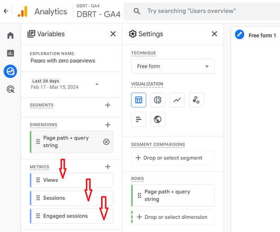The width and height of the screenshot is (280, 232).
Task: Click the search magnifier icon
Action: click(x=137, y=11)
